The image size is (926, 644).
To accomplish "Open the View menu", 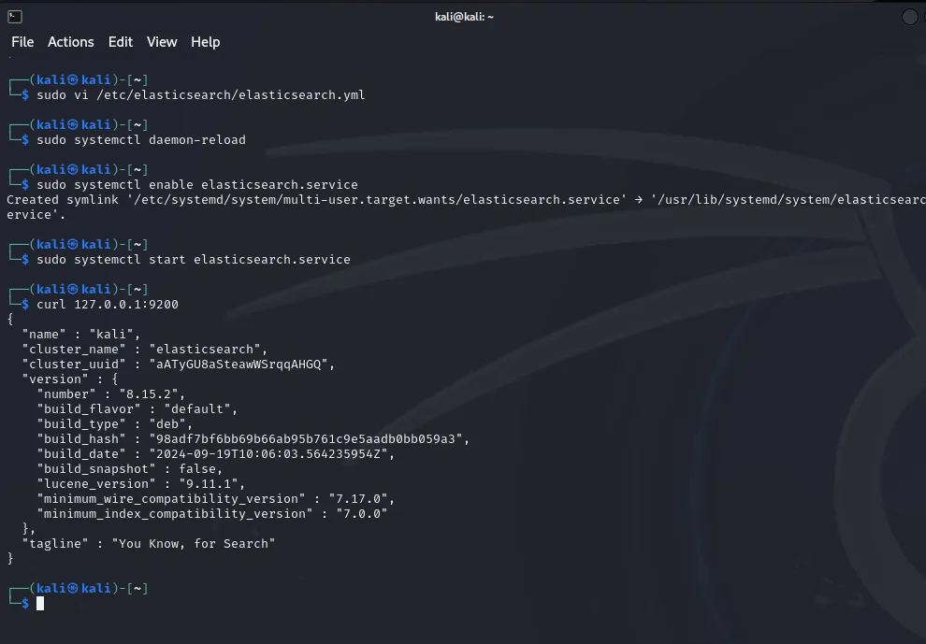I will click(161, 42).
